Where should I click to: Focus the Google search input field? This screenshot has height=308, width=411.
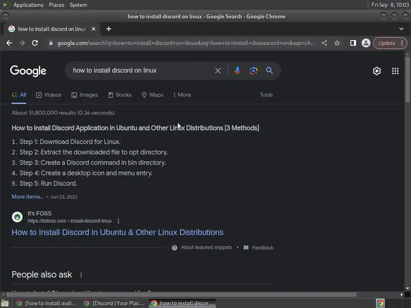pyautogui.click(x=141, y=71)
